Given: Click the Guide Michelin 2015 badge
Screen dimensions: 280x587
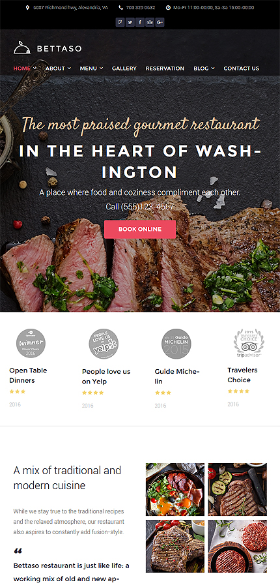Looking at the screenshot, I should click(x=176, y=344).
